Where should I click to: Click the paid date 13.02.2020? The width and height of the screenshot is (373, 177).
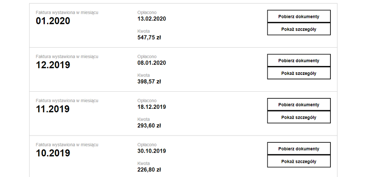[152, 19]
